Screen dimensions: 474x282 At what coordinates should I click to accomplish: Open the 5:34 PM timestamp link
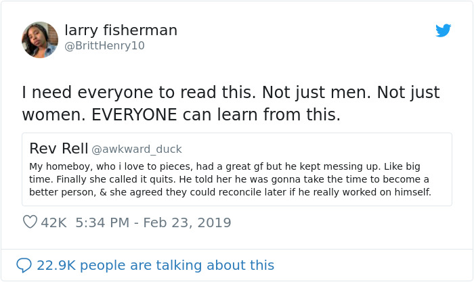(x=103, y=222)
